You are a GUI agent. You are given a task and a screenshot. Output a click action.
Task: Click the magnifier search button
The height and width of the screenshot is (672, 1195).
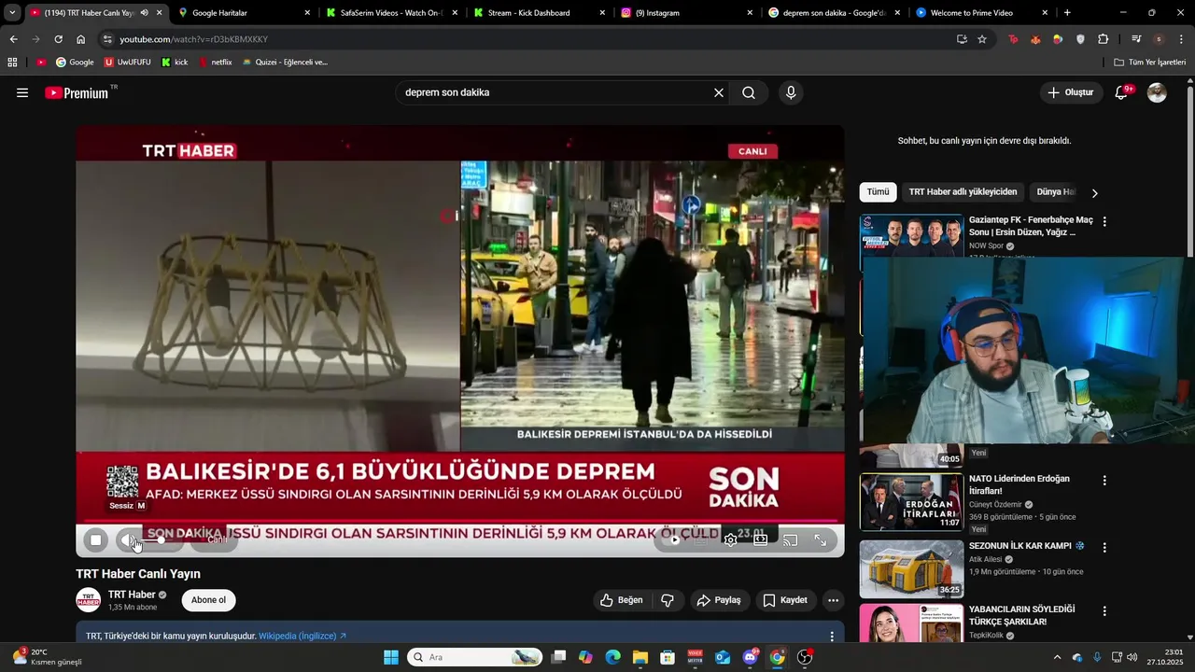pyautogui.click(x=749, y=92)
